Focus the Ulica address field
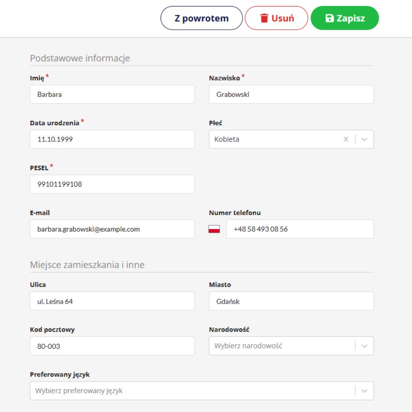 pos(112,301)
